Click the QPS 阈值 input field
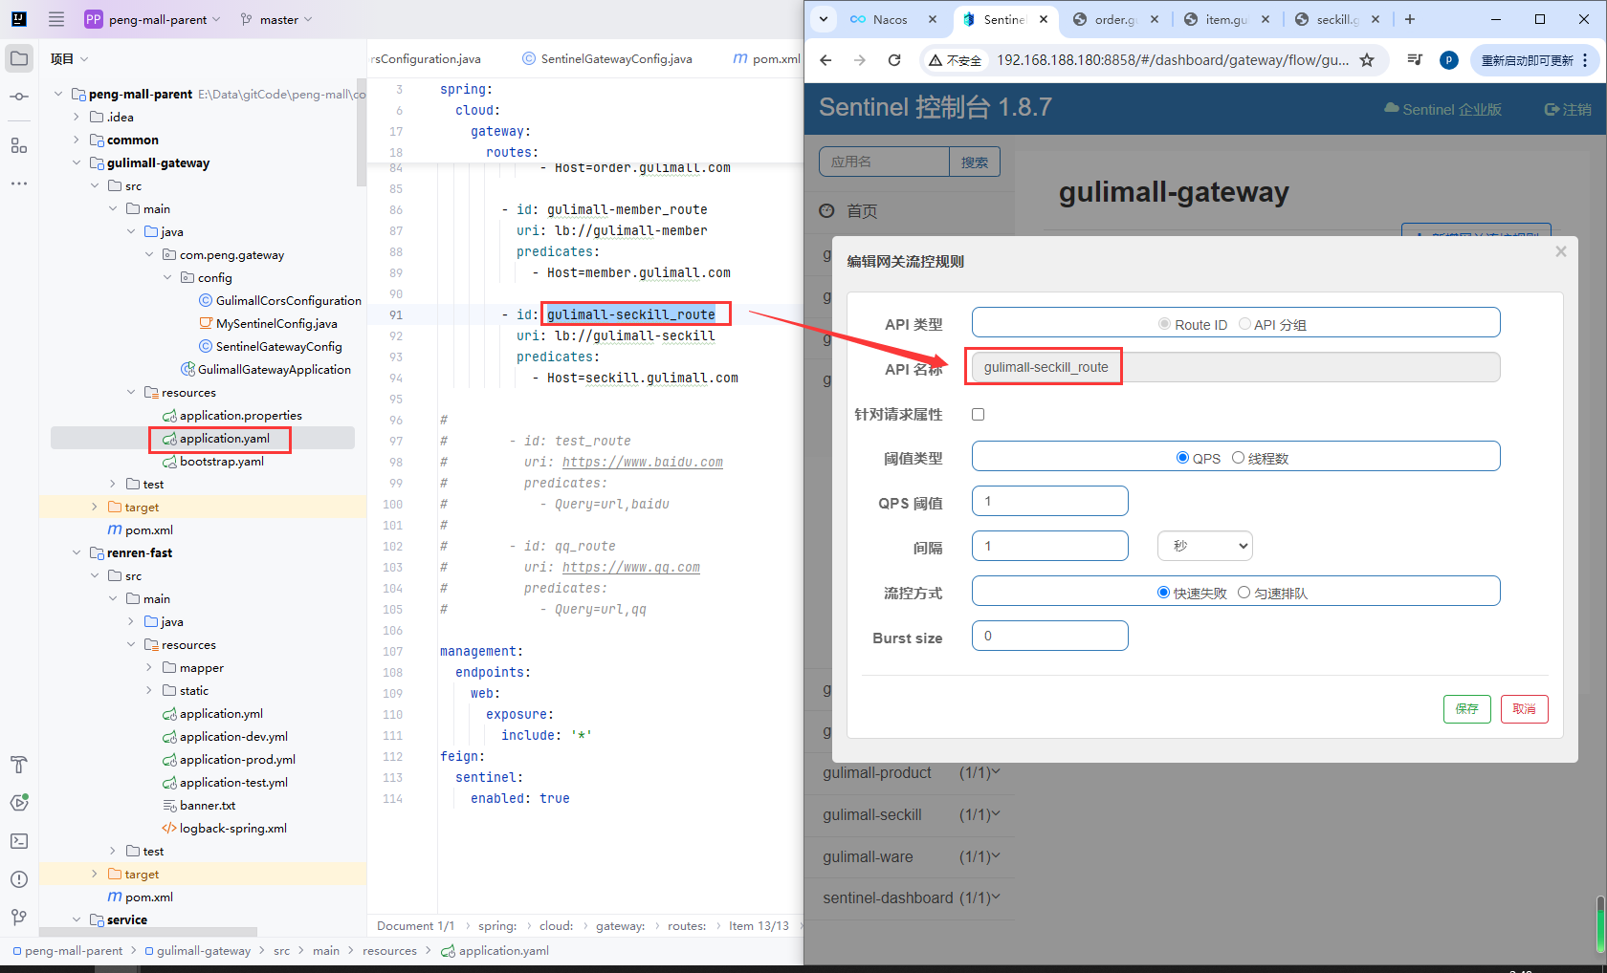 click(x=1050, y=501)
